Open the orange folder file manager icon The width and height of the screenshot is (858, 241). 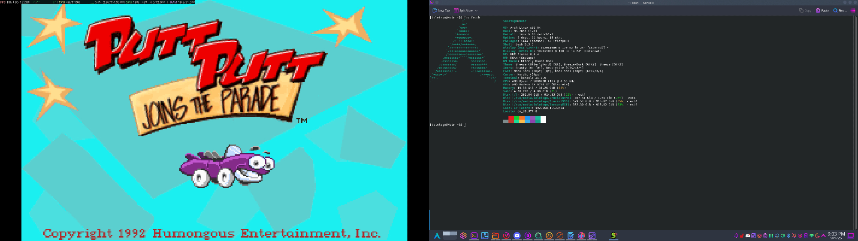pyautogui.click(x=495, y=235)
